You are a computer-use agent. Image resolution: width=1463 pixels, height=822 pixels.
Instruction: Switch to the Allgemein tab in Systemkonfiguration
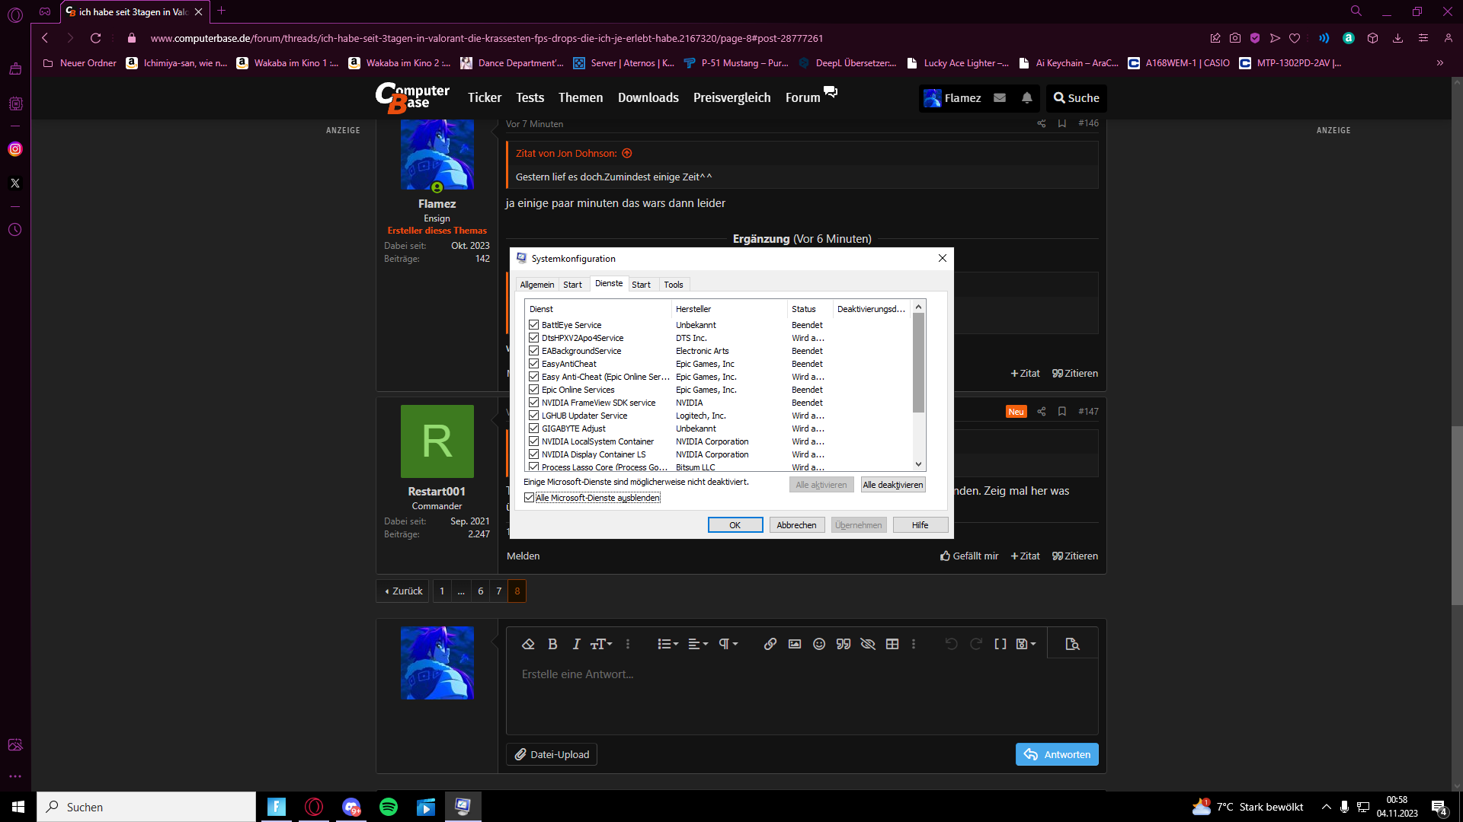pyautogui.click(x=537, y=285)
